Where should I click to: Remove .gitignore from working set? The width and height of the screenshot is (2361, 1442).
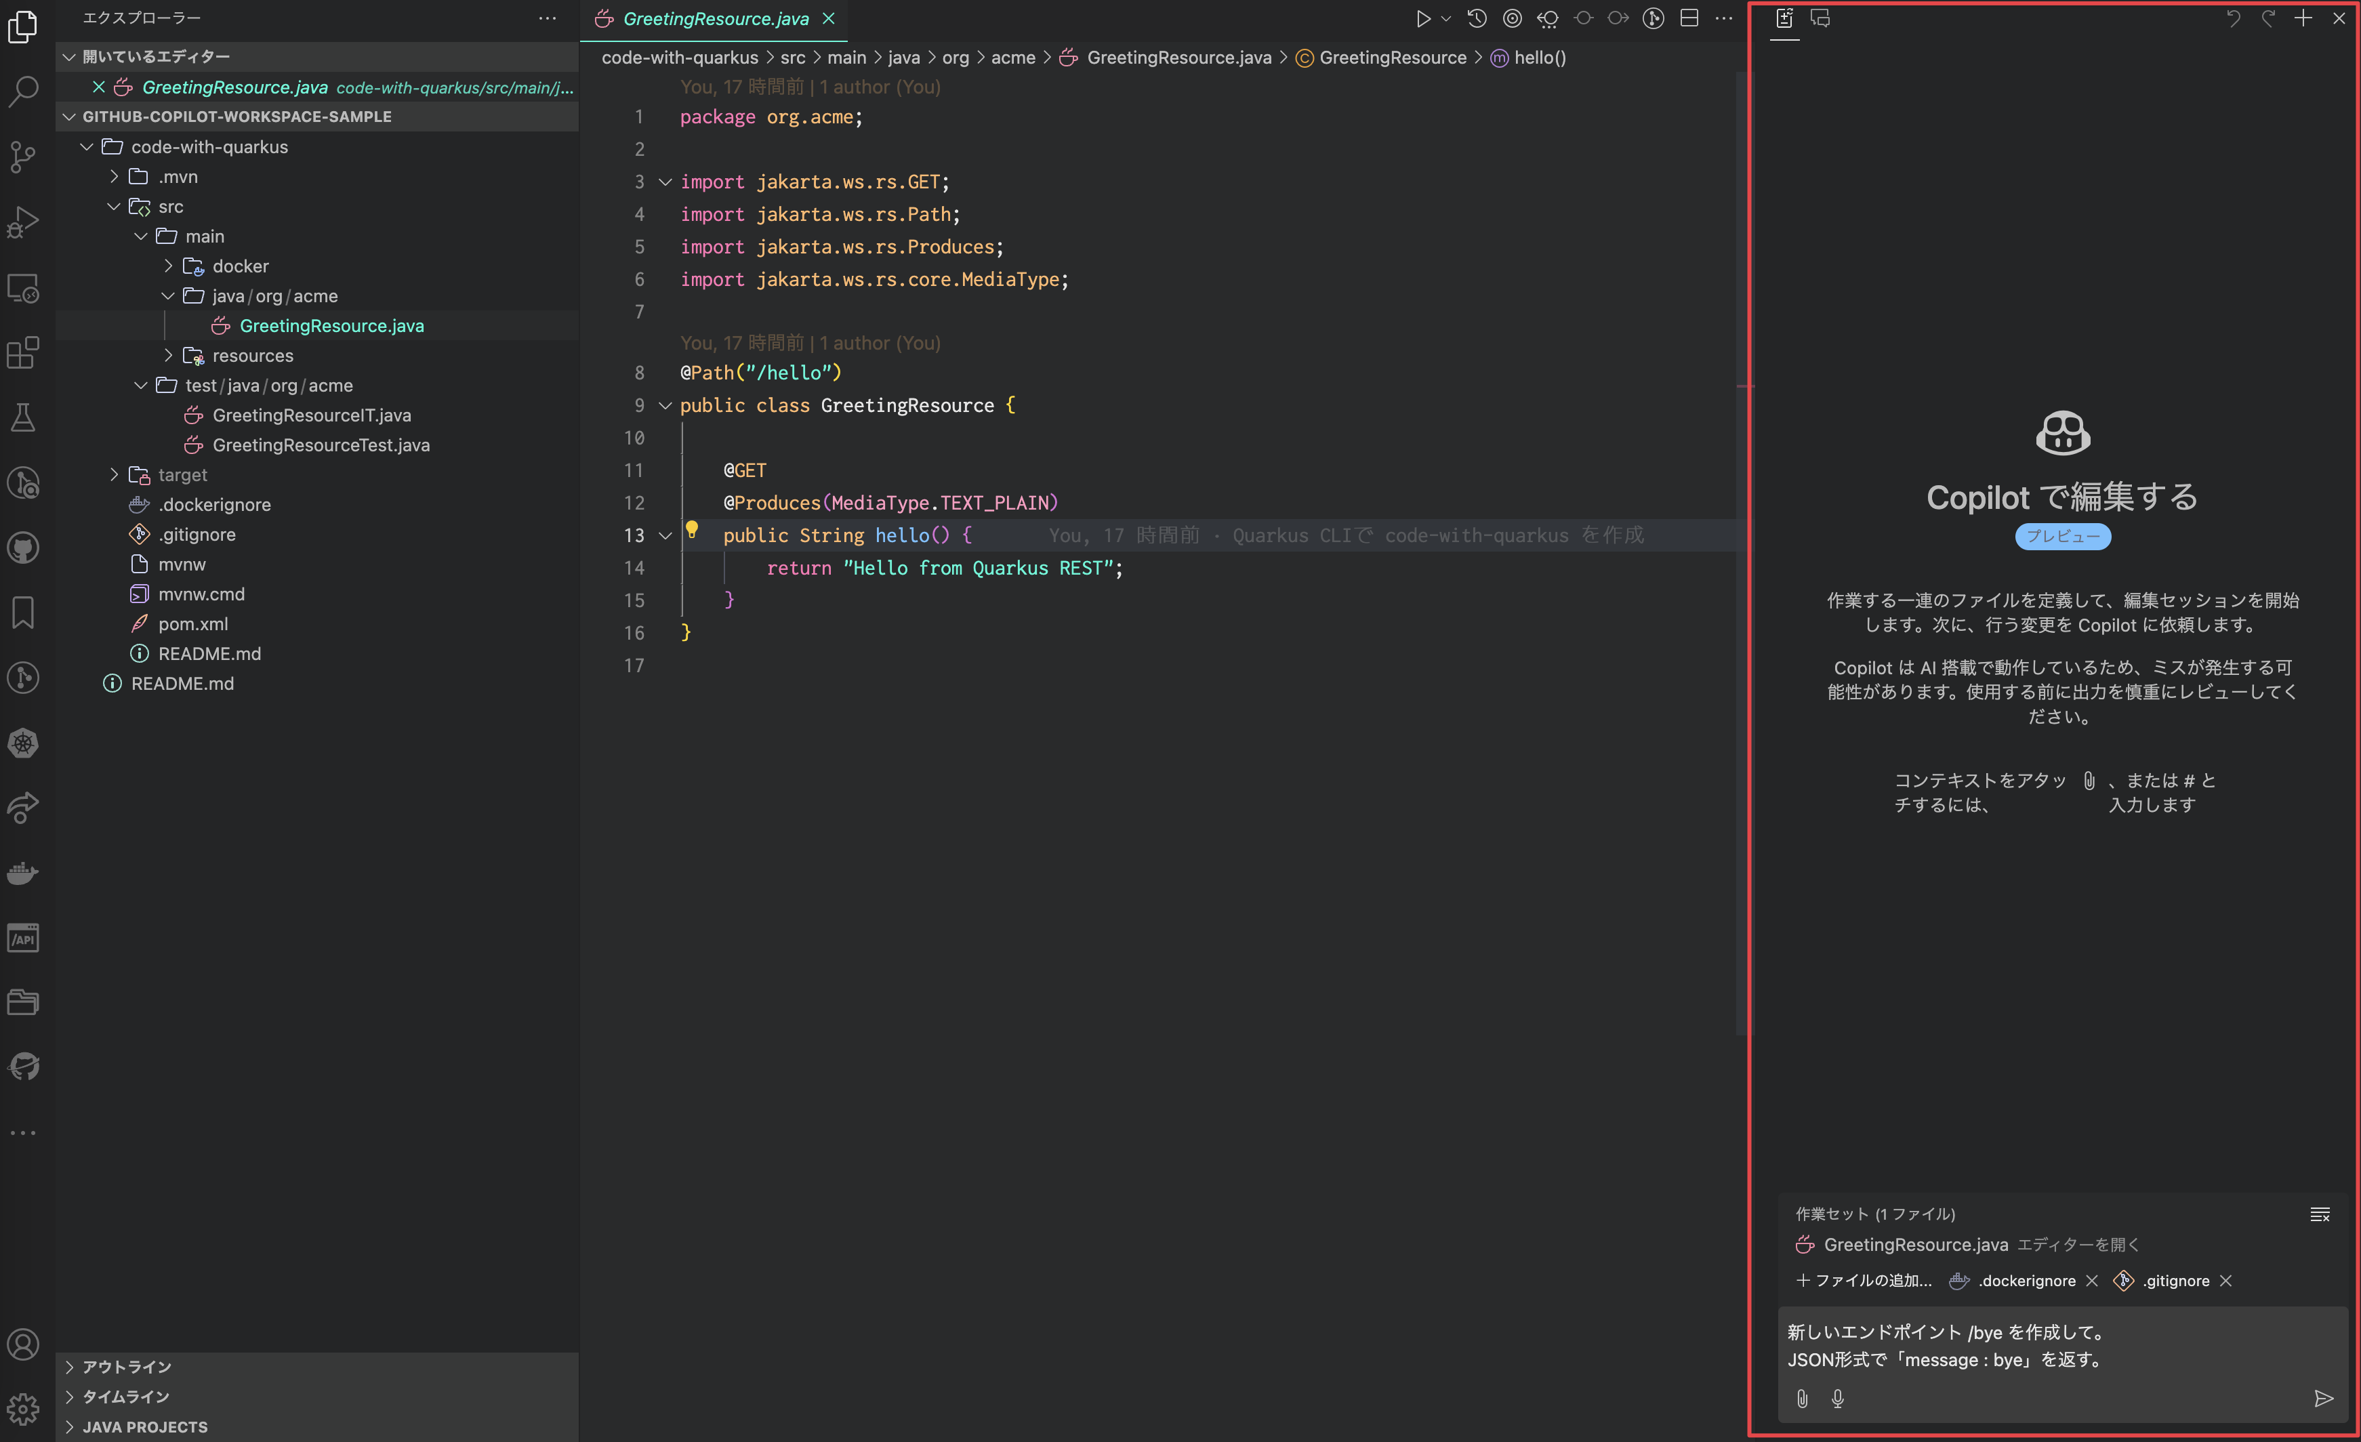pos(2226,1281)
